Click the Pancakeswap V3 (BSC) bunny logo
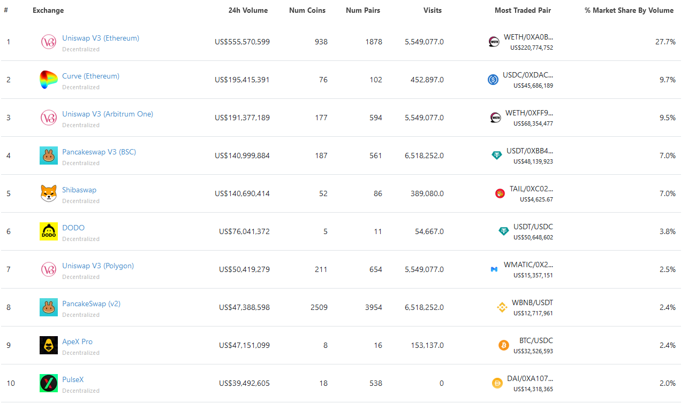The height and width of the screenshot is (404, 688). pyautogui.click(x=49, y=156)
